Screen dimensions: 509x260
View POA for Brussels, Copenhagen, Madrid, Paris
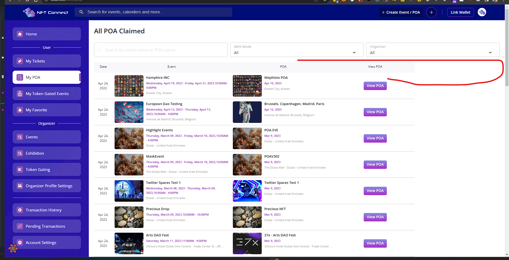(x=375, y=112)
